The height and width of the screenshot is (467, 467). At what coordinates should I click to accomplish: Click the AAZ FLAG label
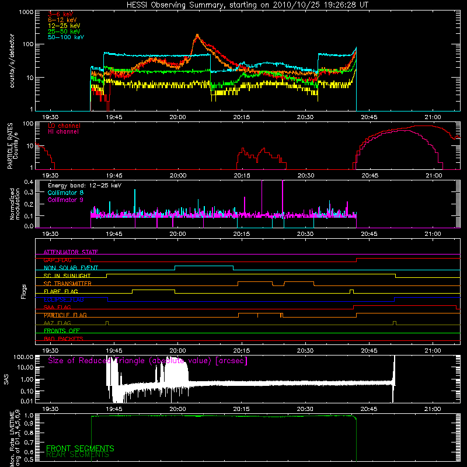click(x=57, y=323)
